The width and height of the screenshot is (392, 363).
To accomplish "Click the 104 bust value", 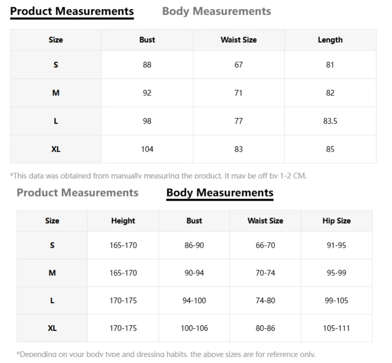I will pos(147,149).
